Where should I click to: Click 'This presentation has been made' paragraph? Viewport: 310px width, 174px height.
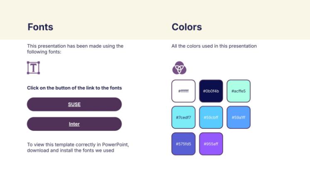pyautogui.click(x=75, y=49)
